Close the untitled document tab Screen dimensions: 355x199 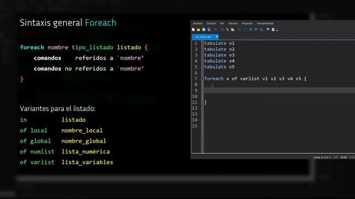(x=217, y=36)
